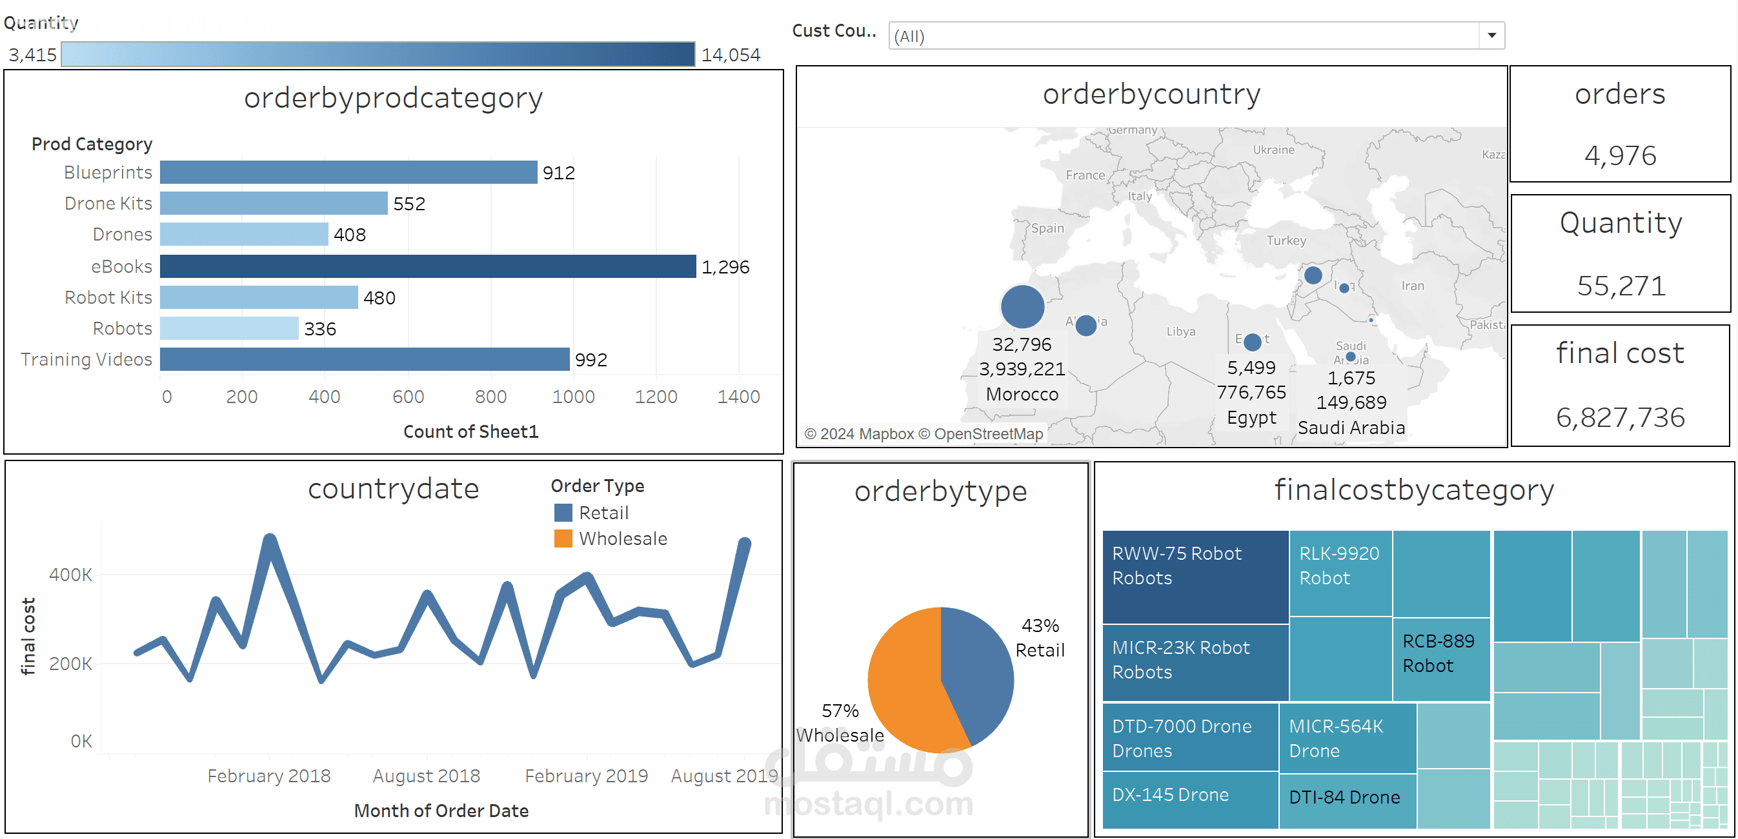Click the orderbyprodcategory chart title
Screen dimensions: 1738x839
click(393, 98)
